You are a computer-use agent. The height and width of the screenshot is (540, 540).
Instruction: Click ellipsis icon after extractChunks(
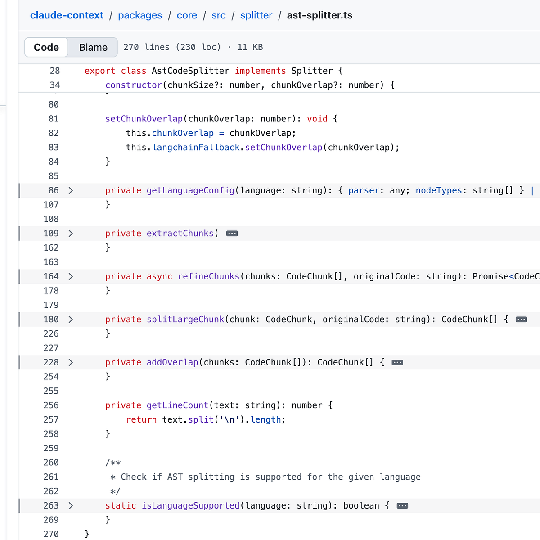click(x=232, y=234)
